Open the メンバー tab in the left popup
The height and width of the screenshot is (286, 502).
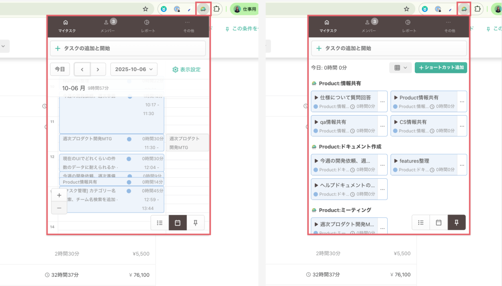click(108, 26)
